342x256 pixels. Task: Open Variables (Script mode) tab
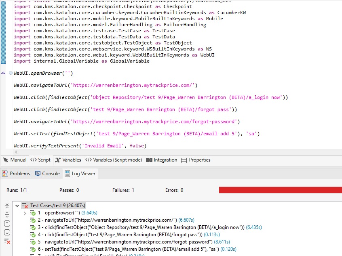(114, 160)
